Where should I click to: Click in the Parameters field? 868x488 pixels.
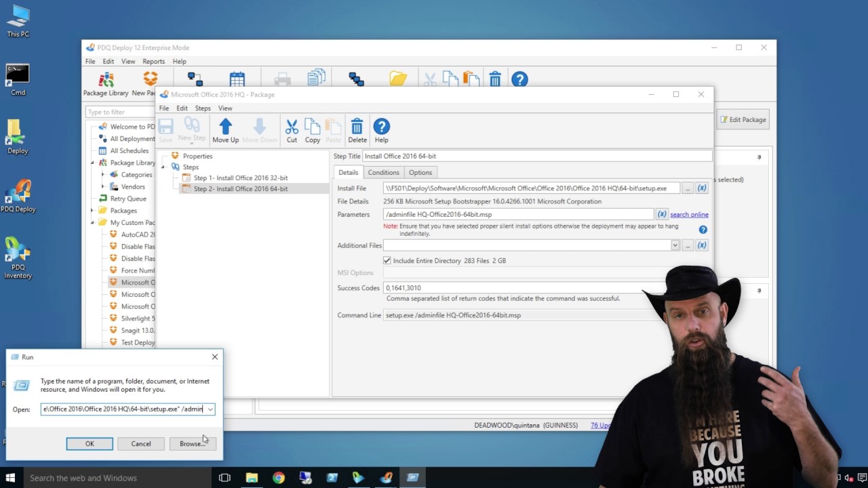click(518, 214)
